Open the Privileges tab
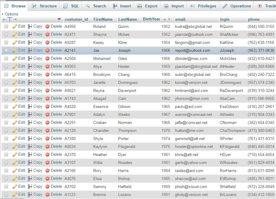The width and height of the screenshot is (276, 199). [x=203, y=6]
